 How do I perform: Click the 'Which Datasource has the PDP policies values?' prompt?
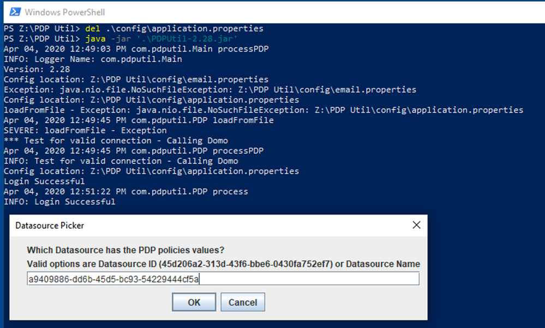(x=125, y=250)
